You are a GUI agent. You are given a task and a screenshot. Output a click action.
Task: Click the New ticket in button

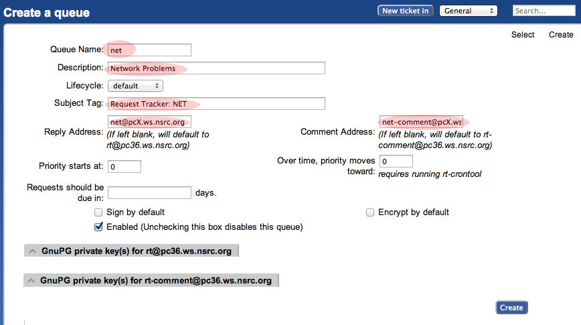pos(406,11)
